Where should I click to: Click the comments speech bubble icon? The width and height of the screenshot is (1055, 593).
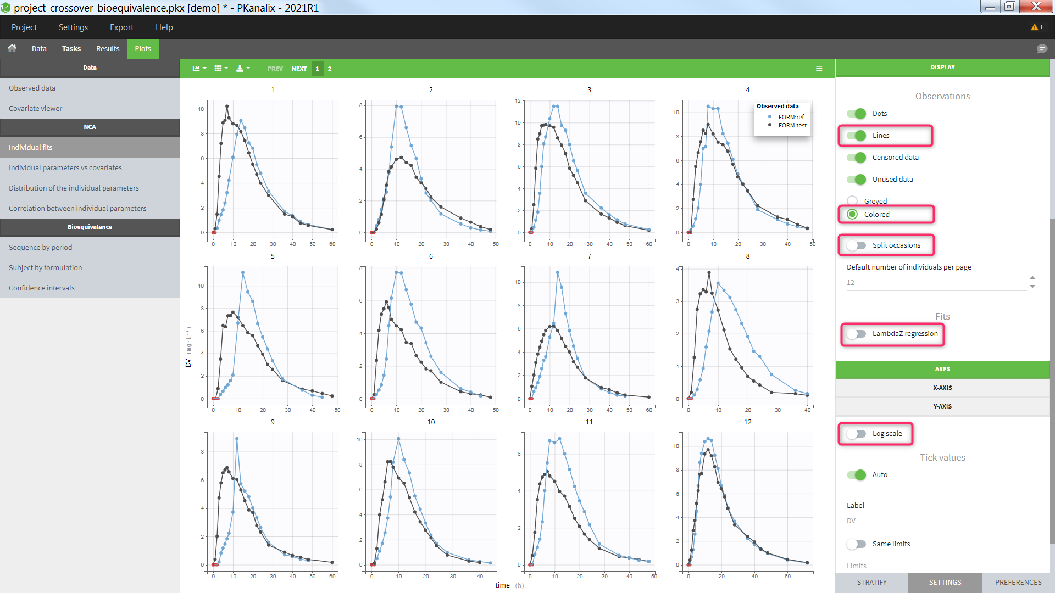click(1041, 49)
